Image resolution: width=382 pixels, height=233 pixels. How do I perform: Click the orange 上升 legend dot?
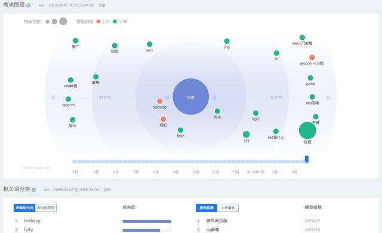pyautogui.click(x=98, y=22)
